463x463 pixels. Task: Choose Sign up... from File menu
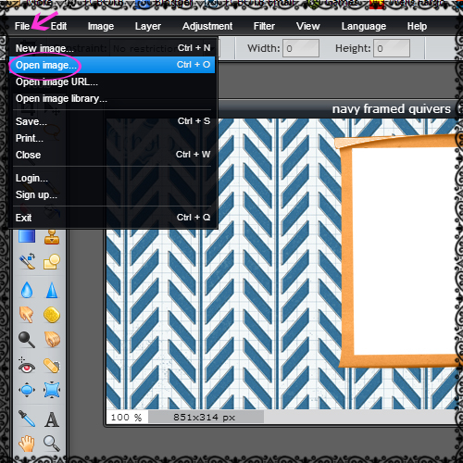[x=112, y=194]
